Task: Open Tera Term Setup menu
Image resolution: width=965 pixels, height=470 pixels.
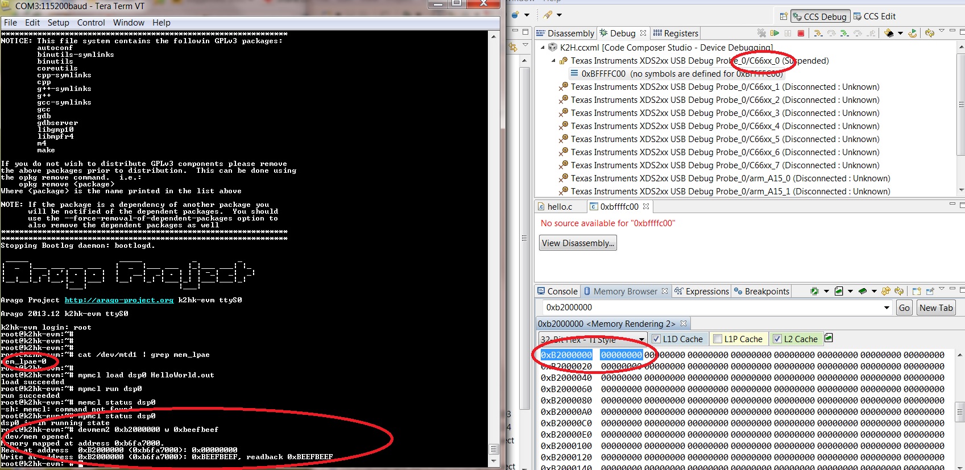Action: click(58, 23)
